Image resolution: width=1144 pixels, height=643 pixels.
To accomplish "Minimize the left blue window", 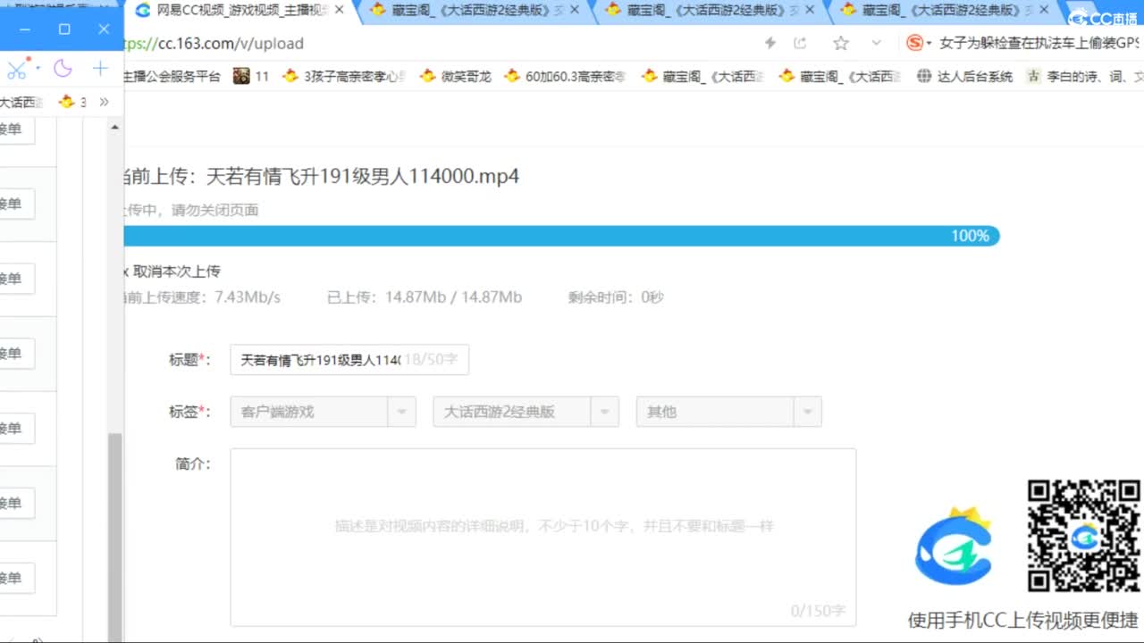I will 25,29.
